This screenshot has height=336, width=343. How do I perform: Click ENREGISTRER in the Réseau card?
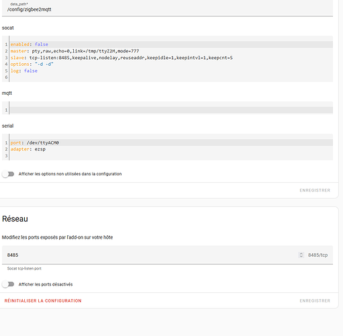click(x=315, y=301)
